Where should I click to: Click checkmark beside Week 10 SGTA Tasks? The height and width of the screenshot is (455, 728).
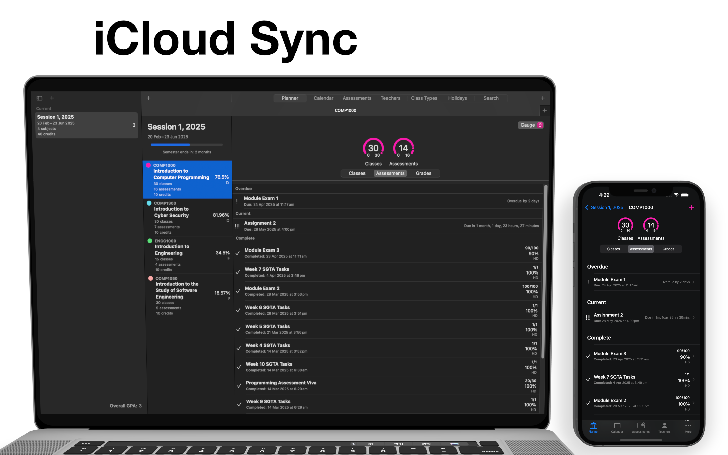239,367
